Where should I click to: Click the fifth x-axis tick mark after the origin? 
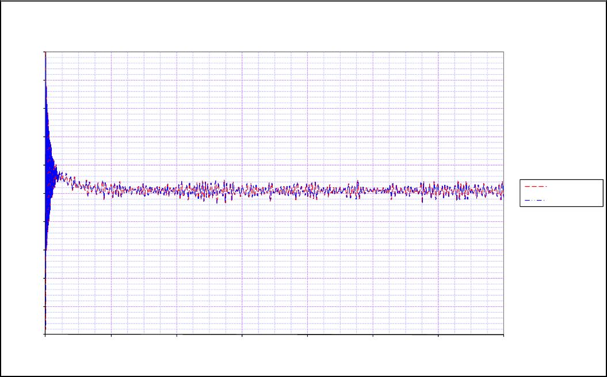(x=373, y=334)
